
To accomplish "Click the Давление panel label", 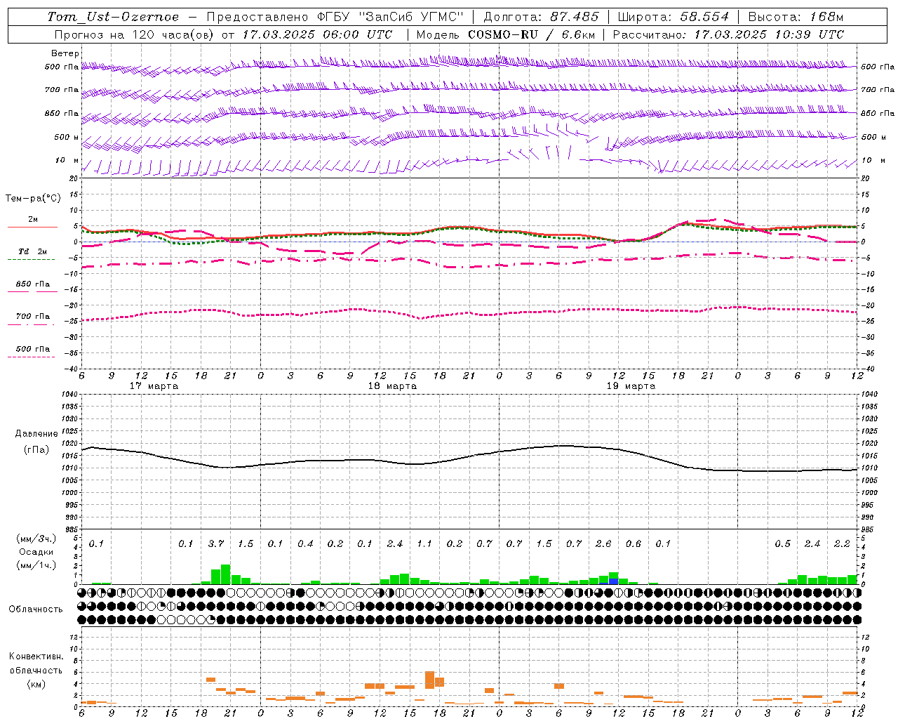I will (x=36, y=434).
